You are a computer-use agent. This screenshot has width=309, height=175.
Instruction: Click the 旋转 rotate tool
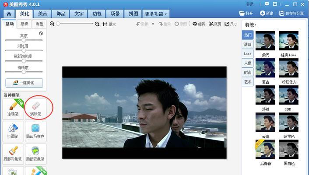[199, 24]
